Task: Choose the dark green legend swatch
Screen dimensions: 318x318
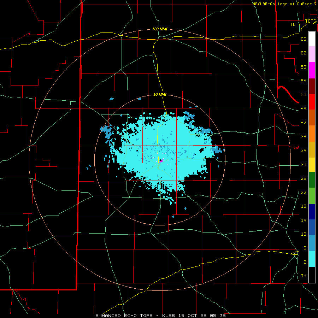Action: pyautogui.click(x=312, y=180)
